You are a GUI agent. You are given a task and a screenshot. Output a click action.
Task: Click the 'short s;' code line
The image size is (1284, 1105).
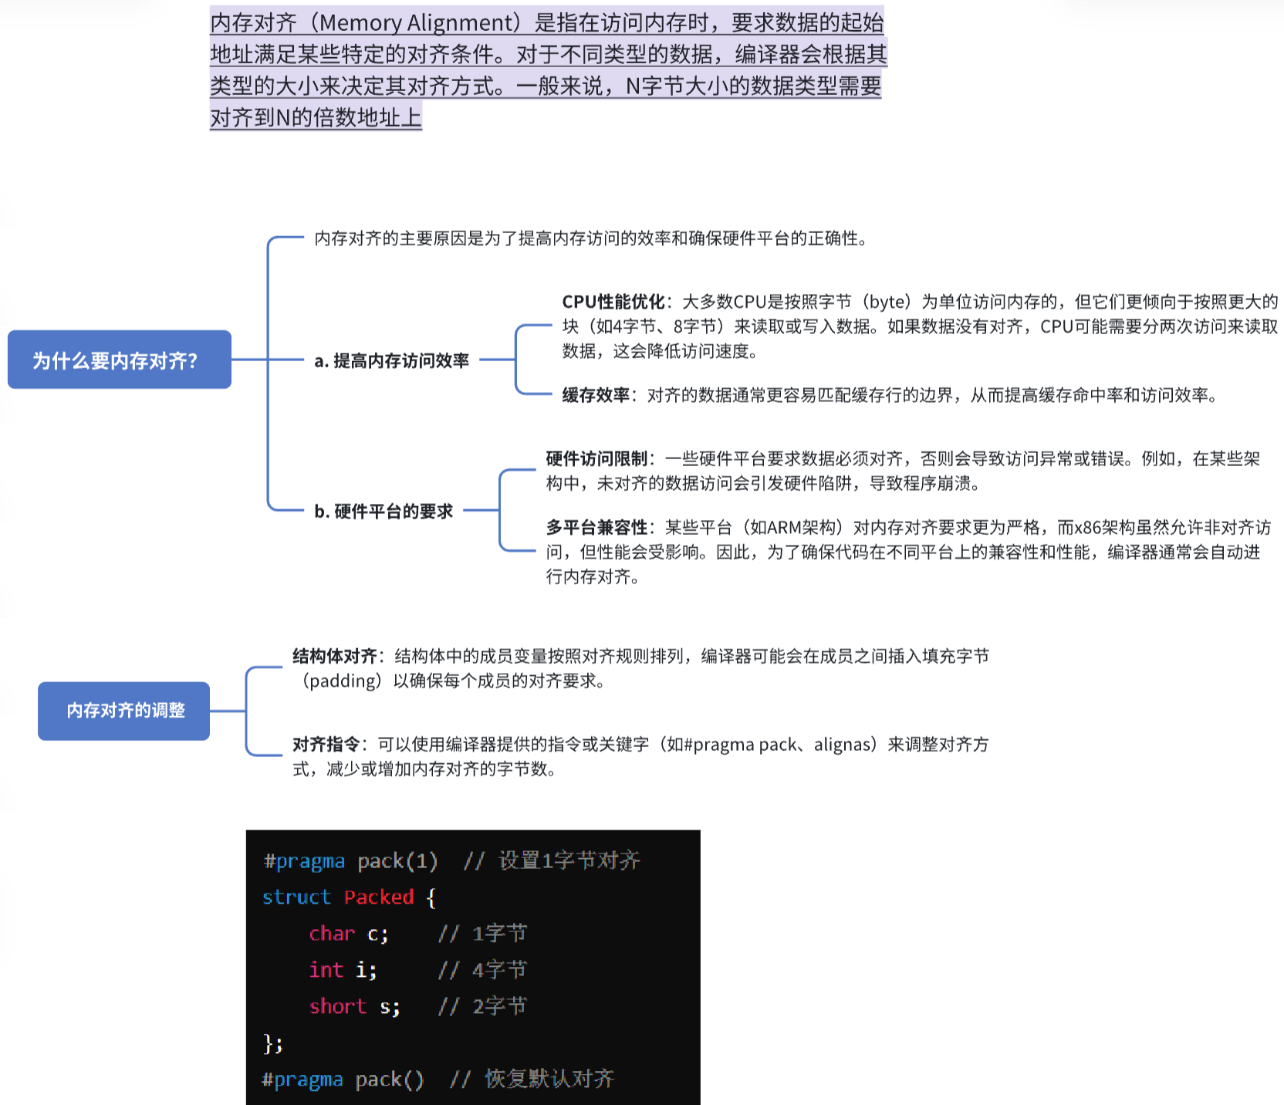tap(417, 1005)
